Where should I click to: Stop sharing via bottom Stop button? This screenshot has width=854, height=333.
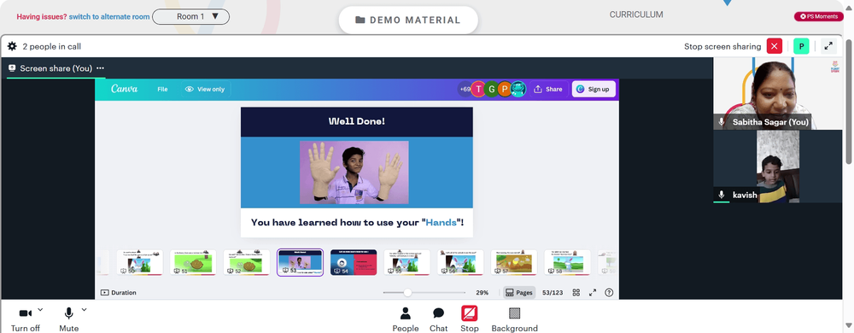(470, 319)
